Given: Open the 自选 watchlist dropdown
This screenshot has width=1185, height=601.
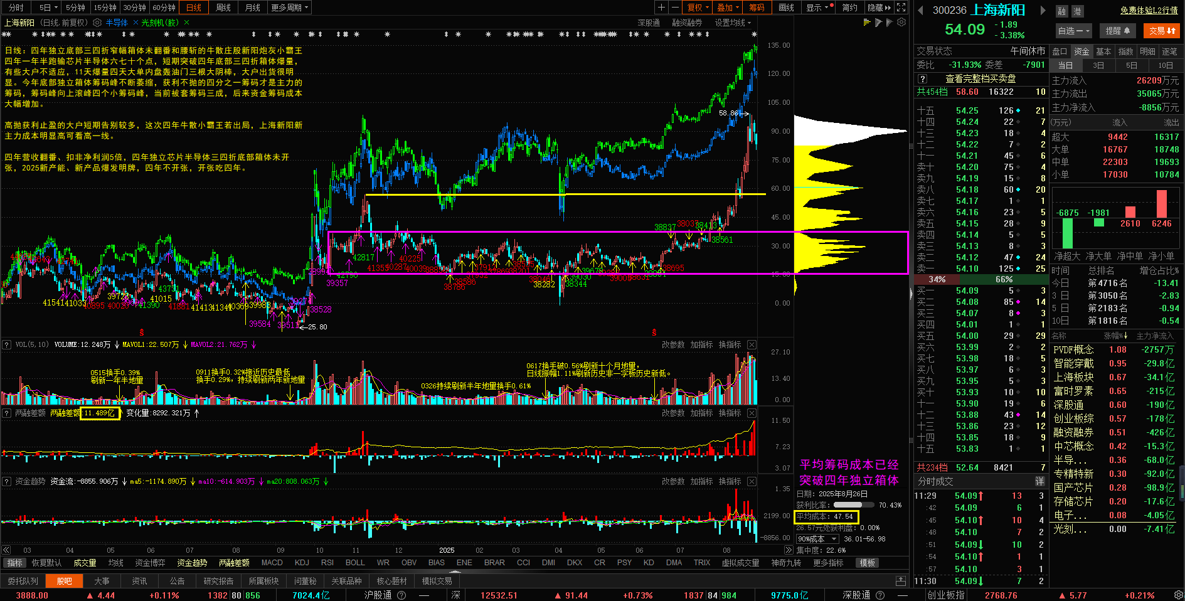Looking at the screenshot, I should pyautogui.click(x=1074, y=31).
